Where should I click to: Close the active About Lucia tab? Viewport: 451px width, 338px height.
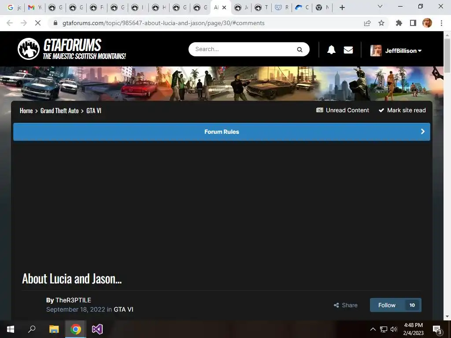coord(224,8)
